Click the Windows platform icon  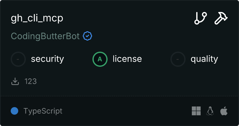[196, 111]
